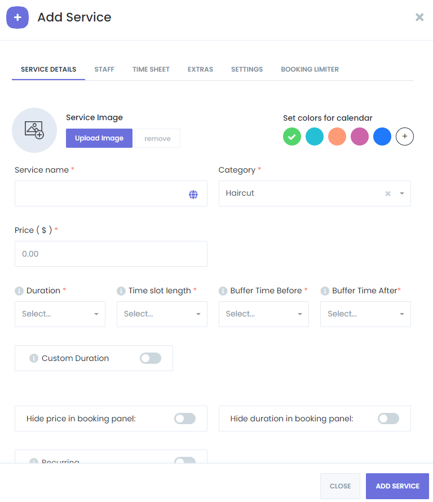
Task: Click the info icon beside Buffer Time Before
Action: click(x=223, y=291)
